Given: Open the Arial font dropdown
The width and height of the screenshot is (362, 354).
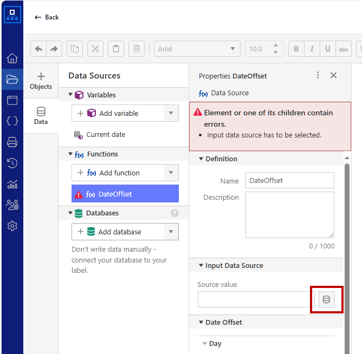Looking at the screenshot, I should point(197,49).
